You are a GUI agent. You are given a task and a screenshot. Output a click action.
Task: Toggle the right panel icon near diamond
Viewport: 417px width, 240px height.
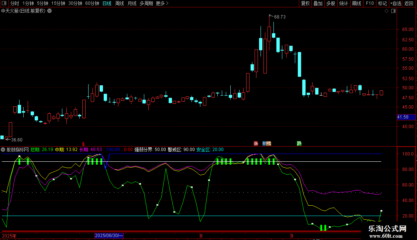(393, 11)
